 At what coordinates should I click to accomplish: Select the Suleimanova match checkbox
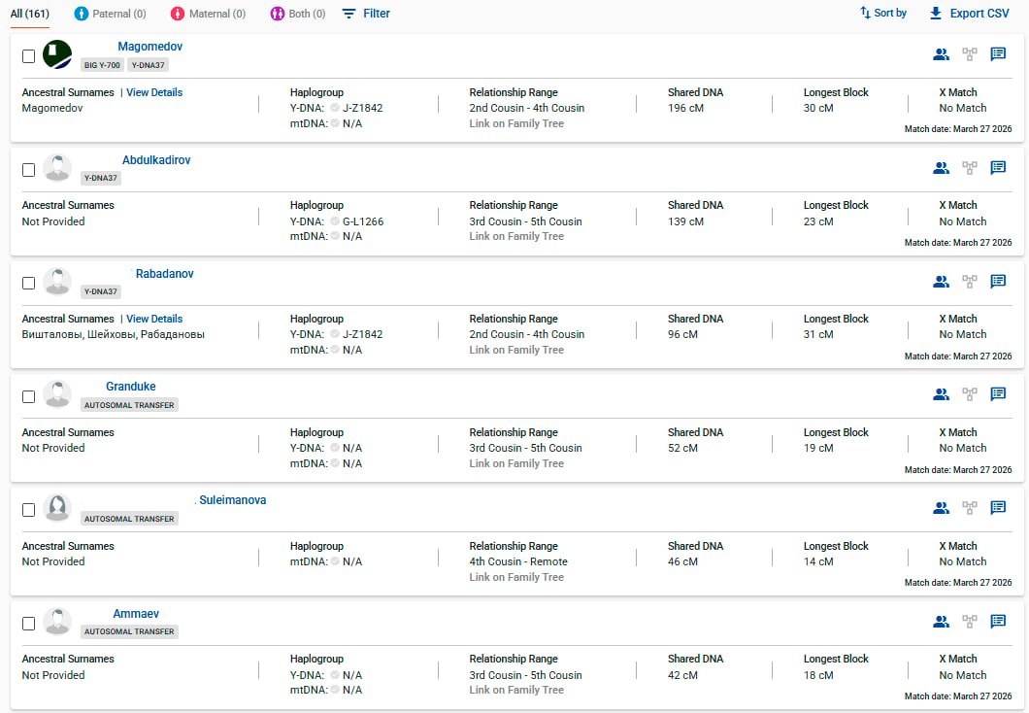click(28, 510)
